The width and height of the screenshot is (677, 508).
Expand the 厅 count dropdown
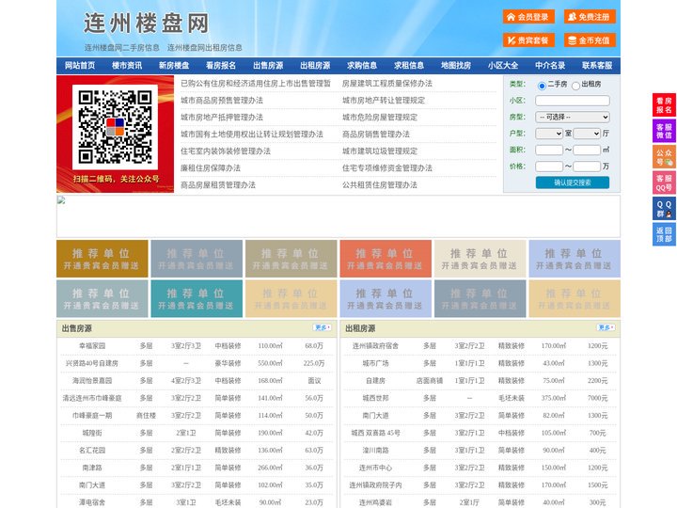(x=587, y=134)
